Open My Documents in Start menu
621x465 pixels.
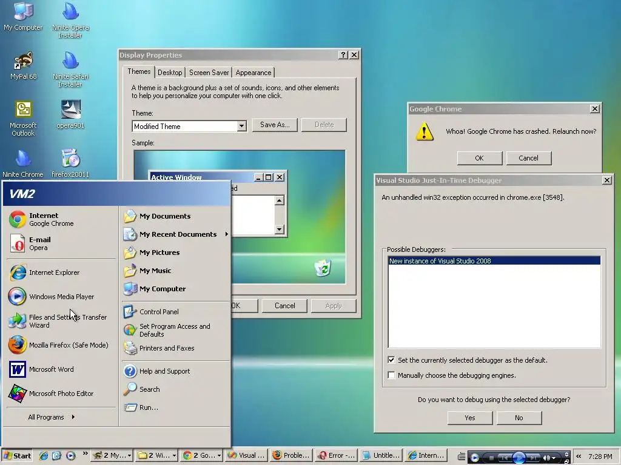175,216
